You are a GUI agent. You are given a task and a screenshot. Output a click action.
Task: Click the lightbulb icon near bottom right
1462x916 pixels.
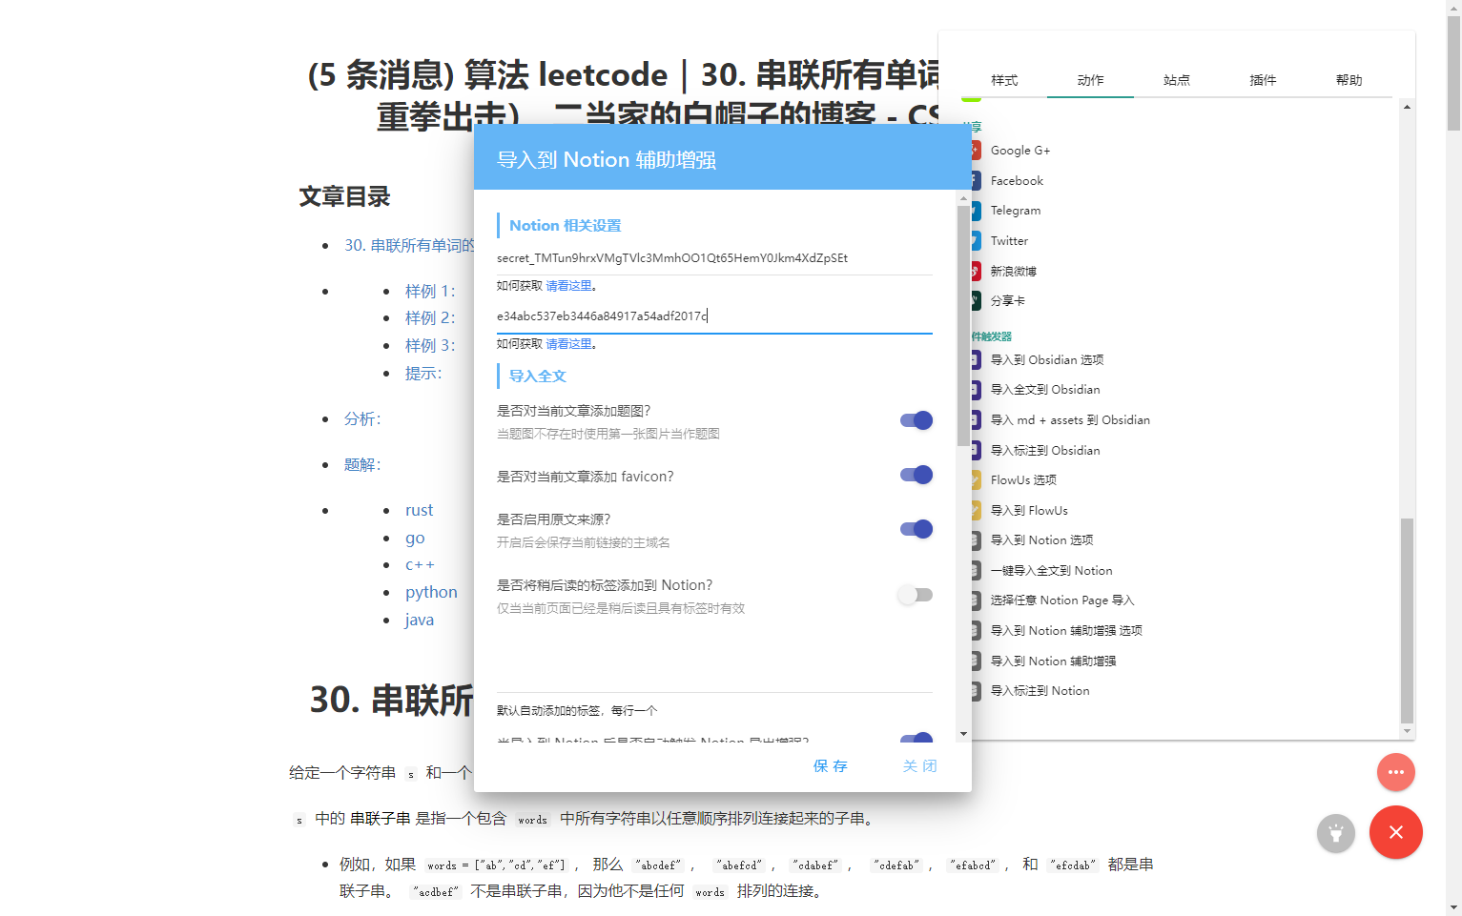pyautogui.click(x=1335, y=832)
